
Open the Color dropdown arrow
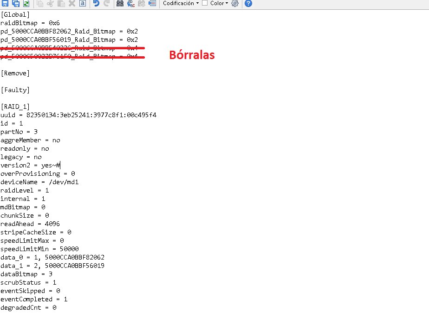(x=226, y=3)
